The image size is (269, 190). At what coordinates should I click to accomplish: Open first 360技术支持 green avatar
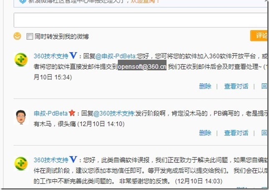click(21, 59)
